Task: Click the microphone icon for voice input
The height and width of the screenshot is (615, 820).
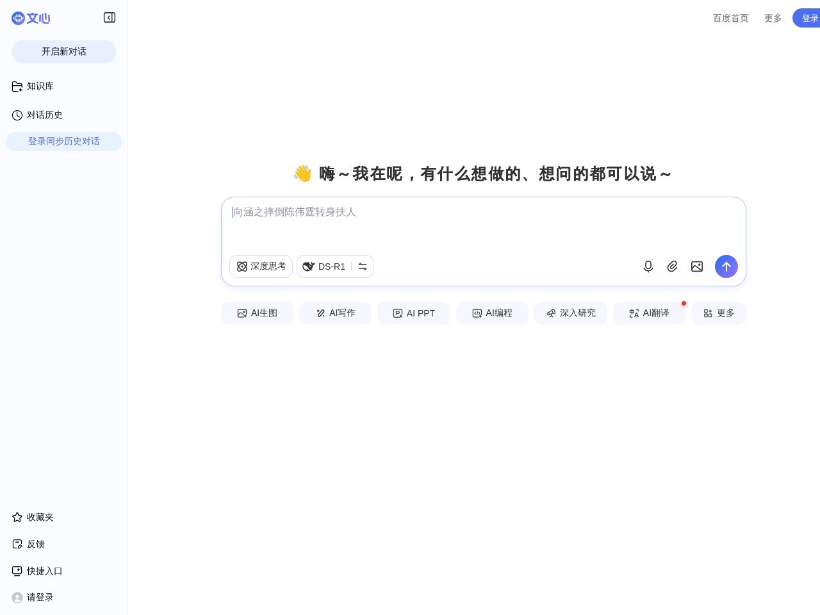Action: [648, 266]
